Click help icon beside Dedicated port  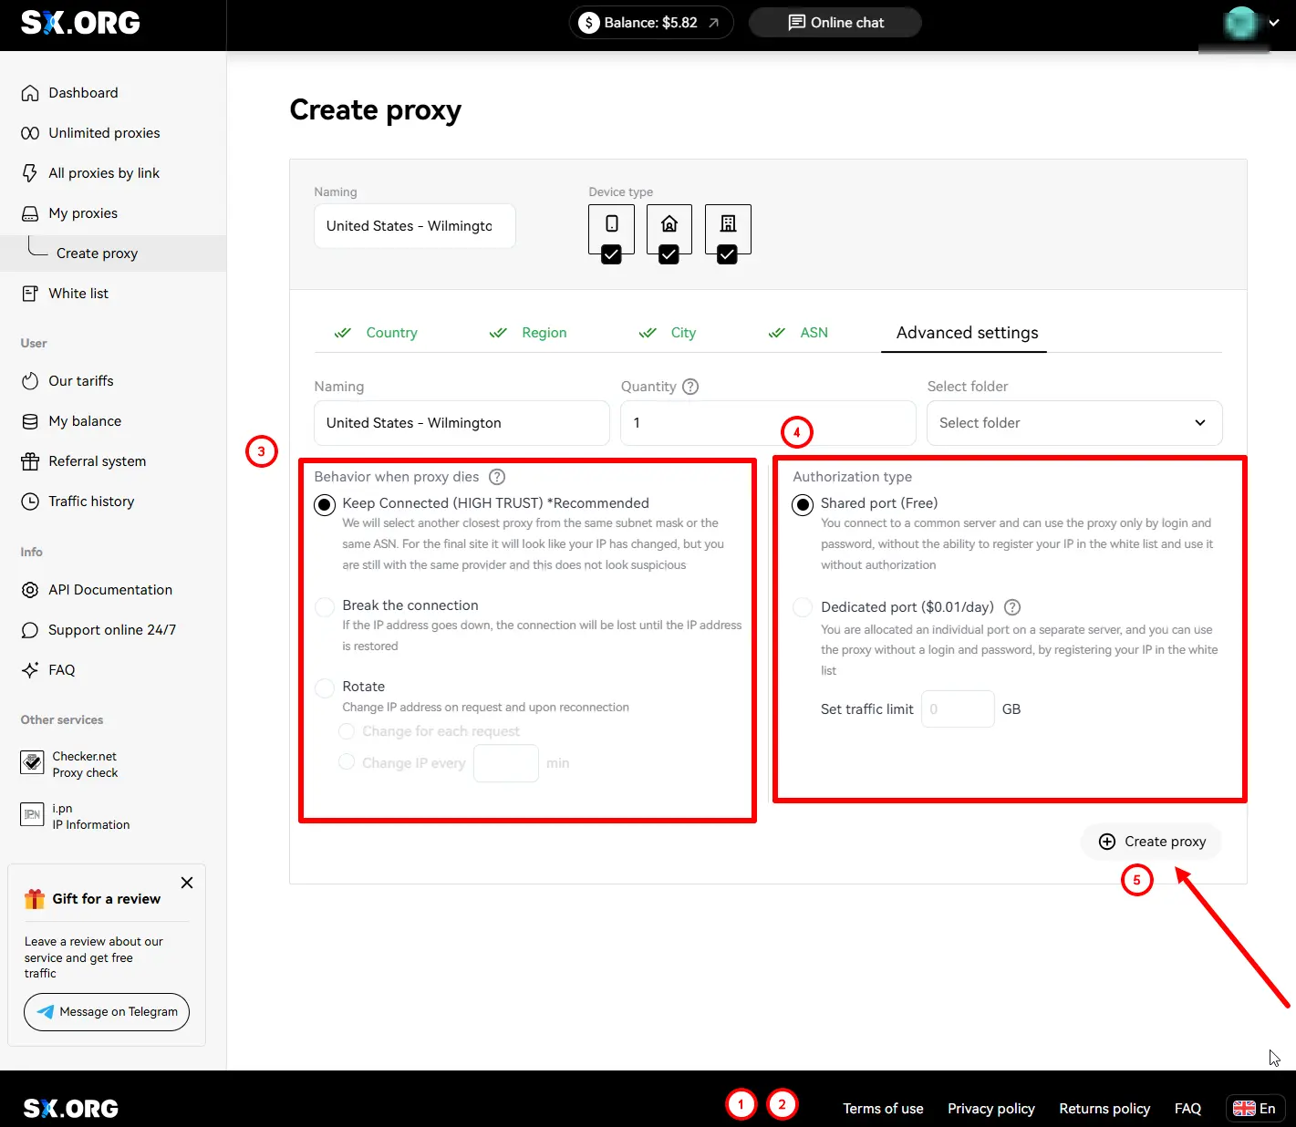[1011, 607]
